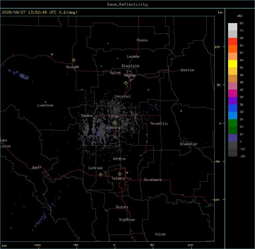
Task: Click the Sundre city label
Action: [x=86, y=116]
